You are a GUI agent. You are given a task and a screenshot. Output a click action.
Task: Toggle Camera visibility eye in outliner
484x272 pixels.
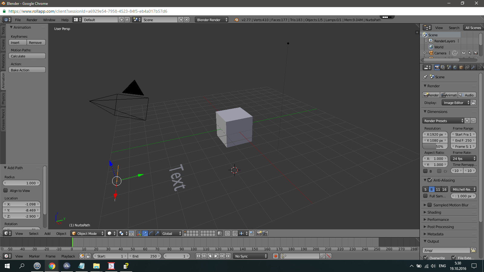[463, 53]
